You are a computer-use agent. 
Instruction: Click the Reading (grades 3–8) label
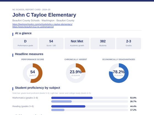(23, 106)
